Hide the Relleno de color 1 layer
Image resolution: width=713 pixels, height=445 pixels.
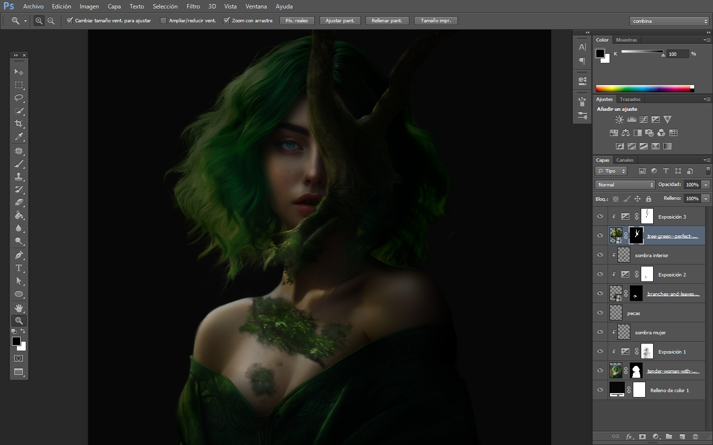tap(600, 390)
